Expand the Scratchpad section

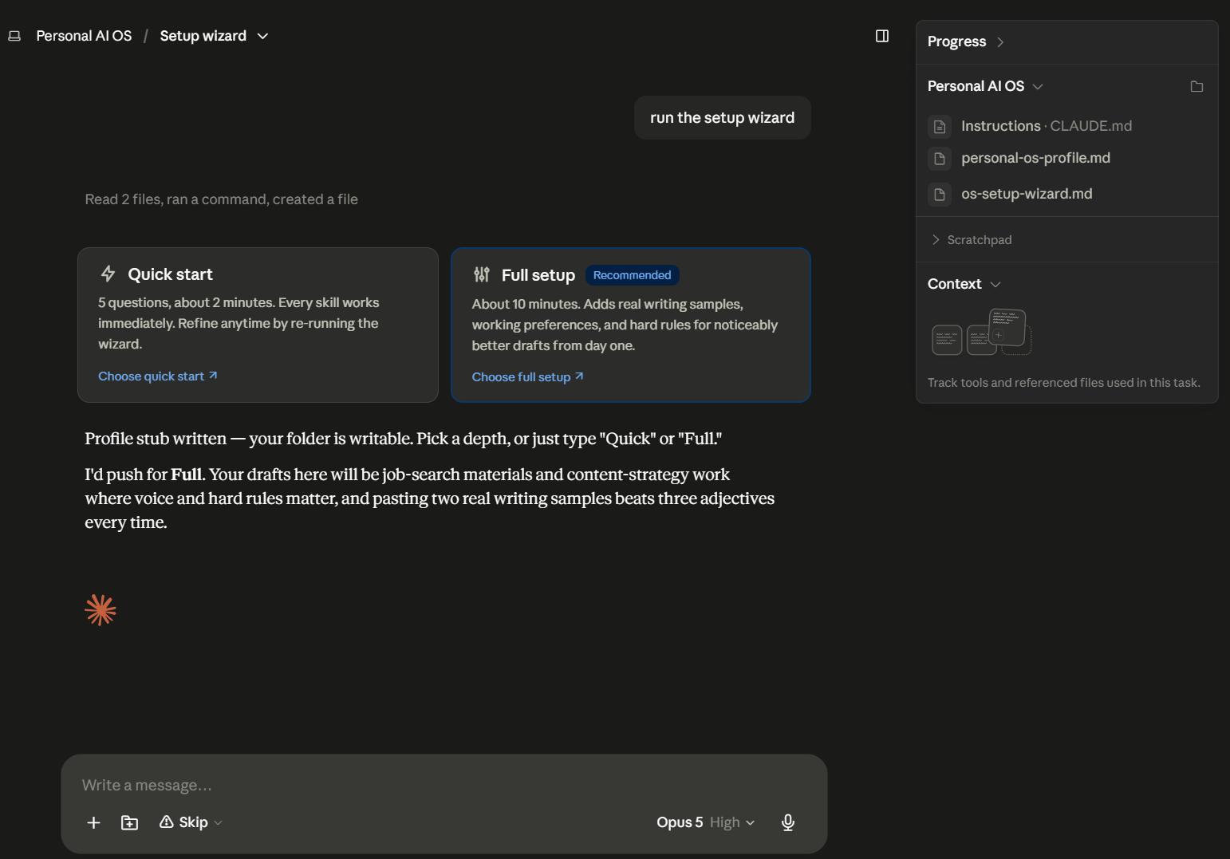[x=972, y=240]
